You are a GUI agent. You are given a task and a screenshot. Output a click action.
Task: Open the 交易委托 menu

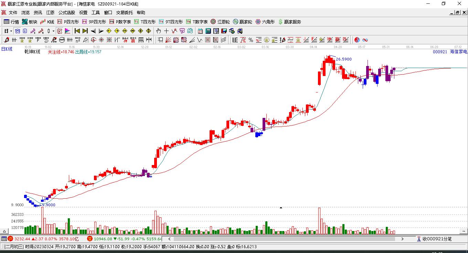point(124,13)
